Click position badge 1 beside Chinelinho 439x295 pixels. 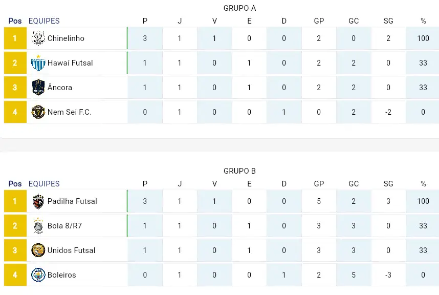click(x=15, y=38)
